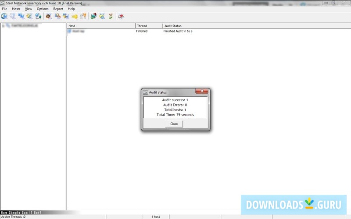Viewport: 351px width, 219px height.
Task: Open the View menu
Action: 29,9
